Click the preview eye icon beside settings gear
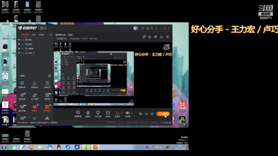Viewport: 278px width, 156px height. click(x=146, y=114)
